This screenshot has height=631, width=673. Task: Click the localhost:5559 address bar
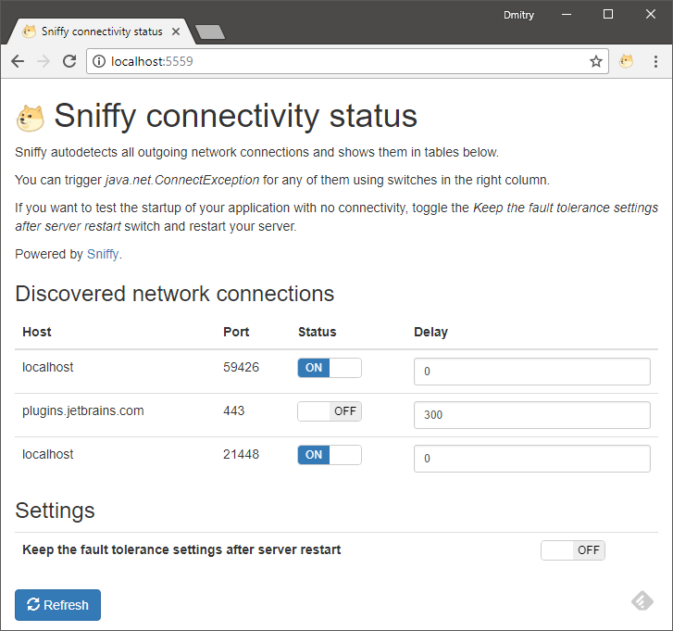(347, 61)
